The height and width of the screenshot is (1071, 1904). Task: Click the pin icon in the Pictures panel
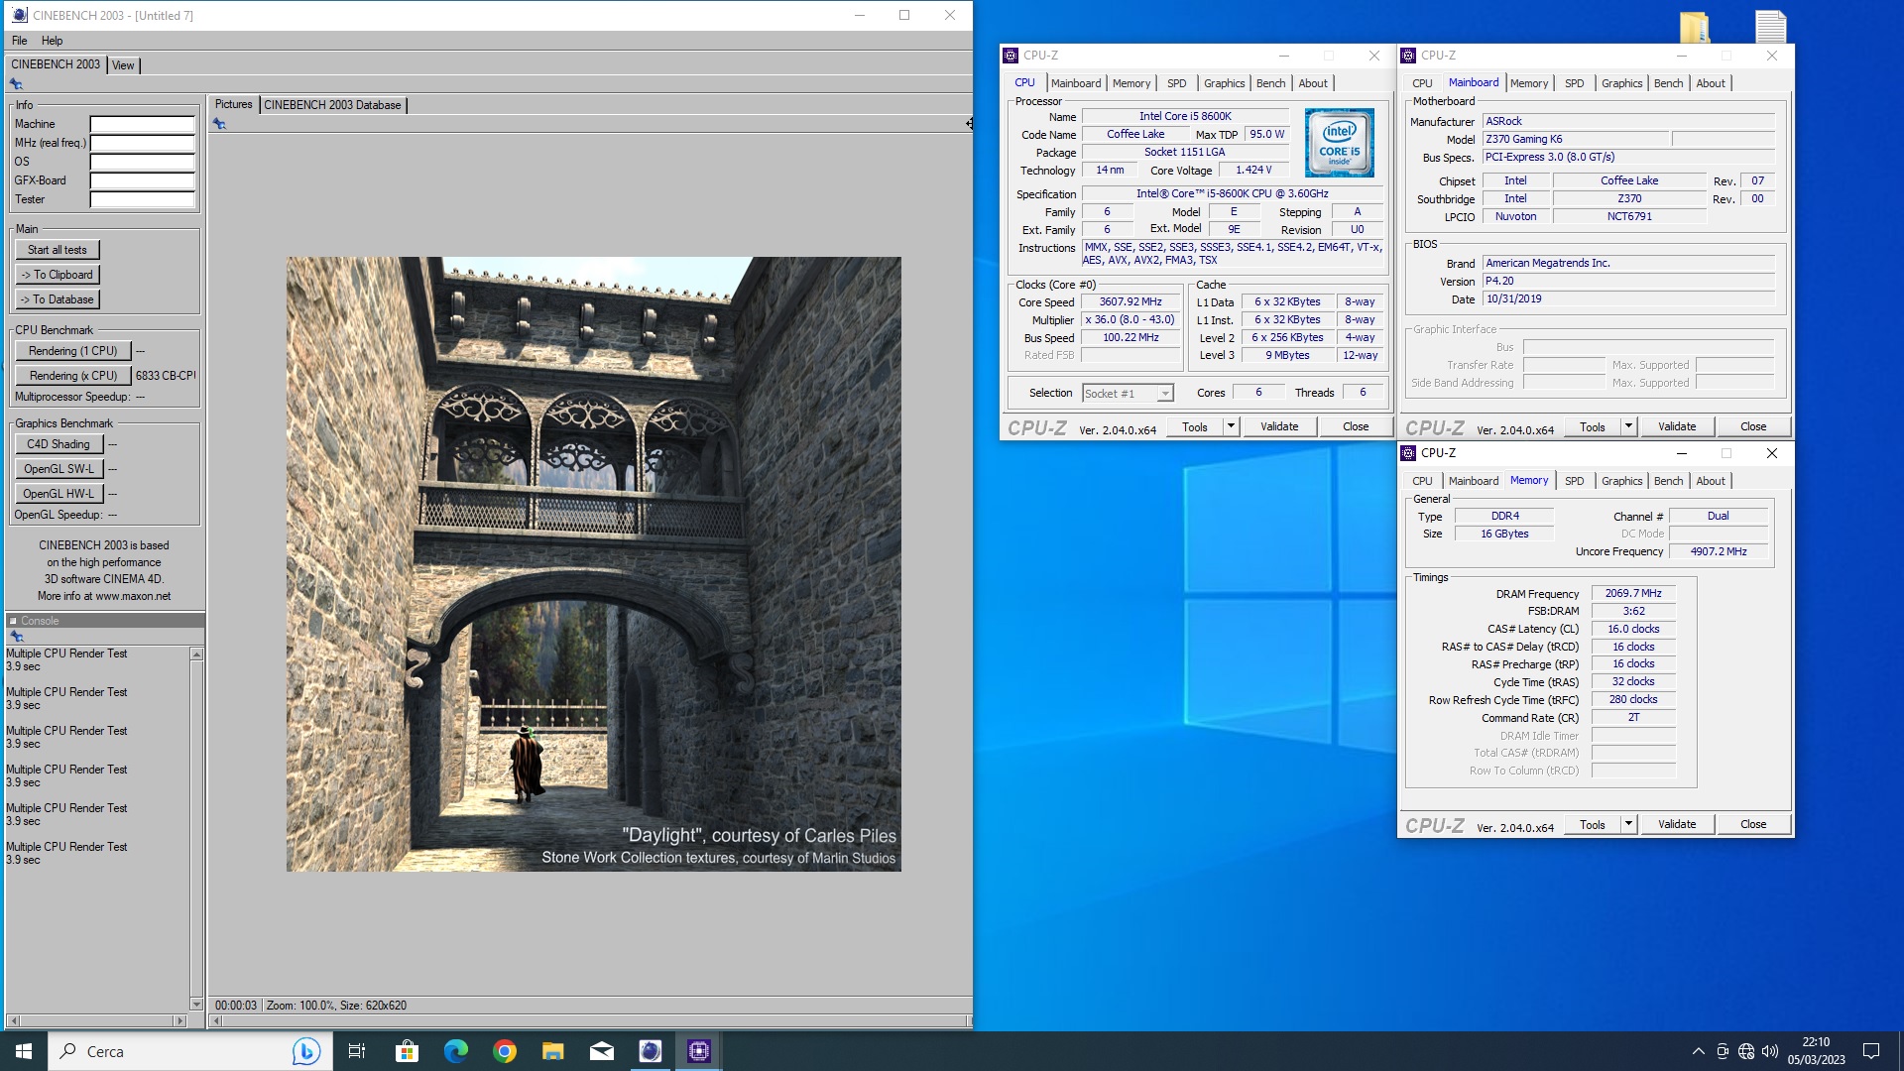click(219, 124)
